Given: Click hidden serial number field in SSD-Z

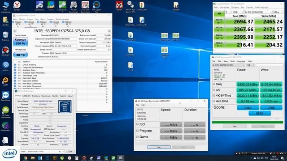Looking at the screenshot, I should (x=43, y=107).
